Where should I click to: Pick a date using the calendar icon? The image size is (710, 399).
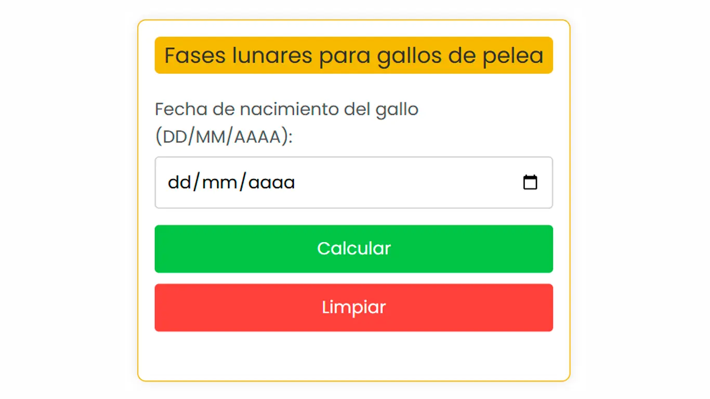[x=530, y=182]
